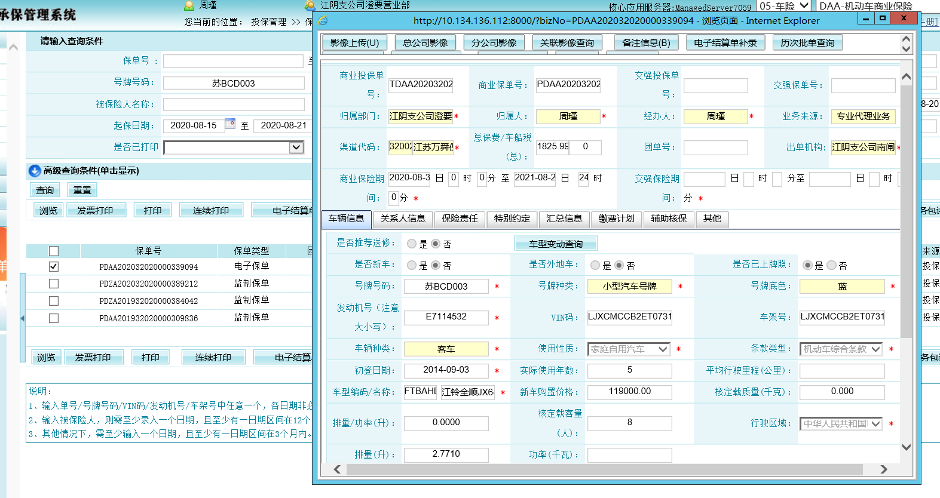The height and width of the screenshot is (498, 940).
Task: Click the right arrow on the popup's horizontal scrollbar
Action: 884,469
